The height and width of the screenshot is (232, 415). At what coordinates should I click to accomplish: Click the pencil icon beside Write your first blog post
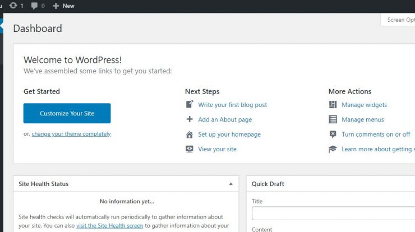pyautogui.click(x=190, y=104)
